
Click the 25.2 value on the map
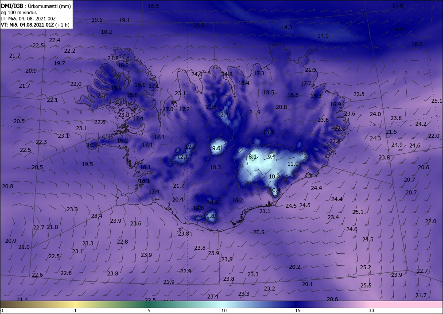pos(365,267)
